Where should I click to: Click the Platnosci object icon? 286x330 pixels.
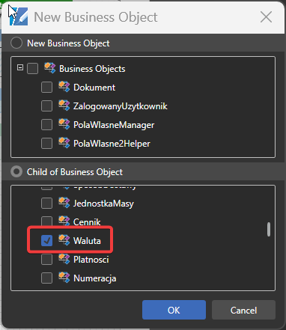(64, 259)
